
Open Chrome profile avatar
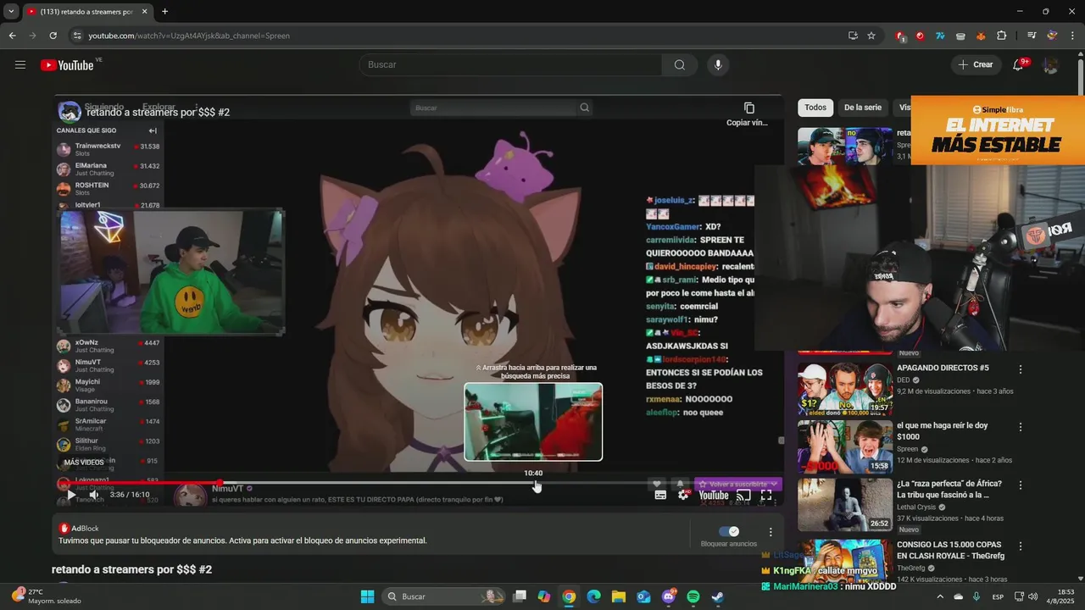1052,36
